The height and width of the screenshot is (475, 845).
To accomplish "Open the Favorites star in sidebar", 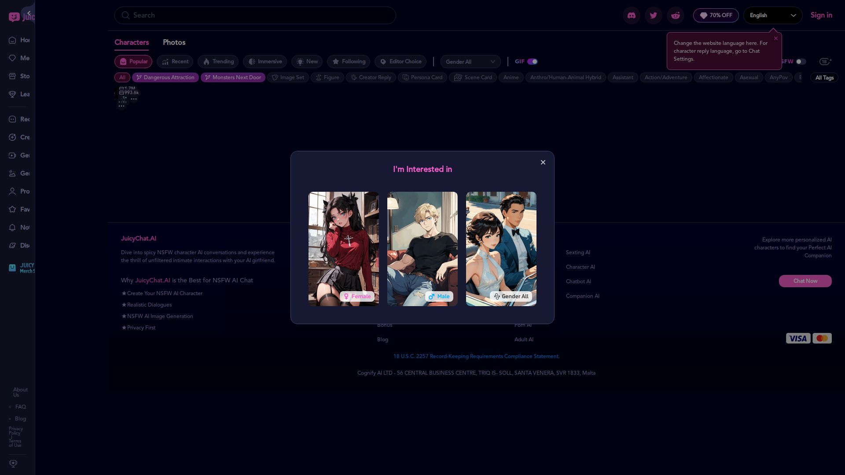I will (x=12, y=209).
